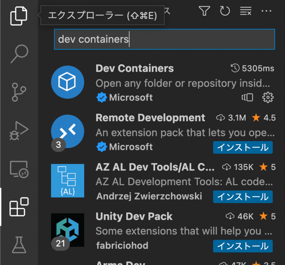The width and height of the screenshot is (285, 265).
Task: Click the Dev Containers remote indicator icon
Action: pos(247,97)
